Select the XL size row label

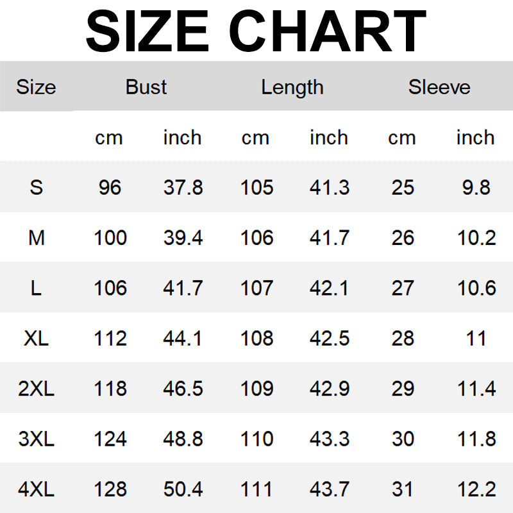37,339
